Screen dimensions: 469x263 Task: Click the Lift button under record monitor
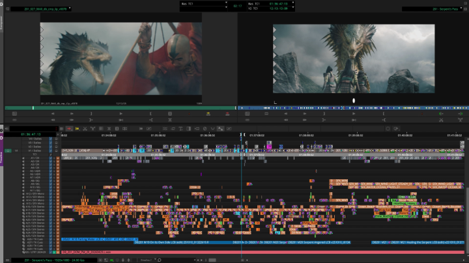tap(441, 120)
